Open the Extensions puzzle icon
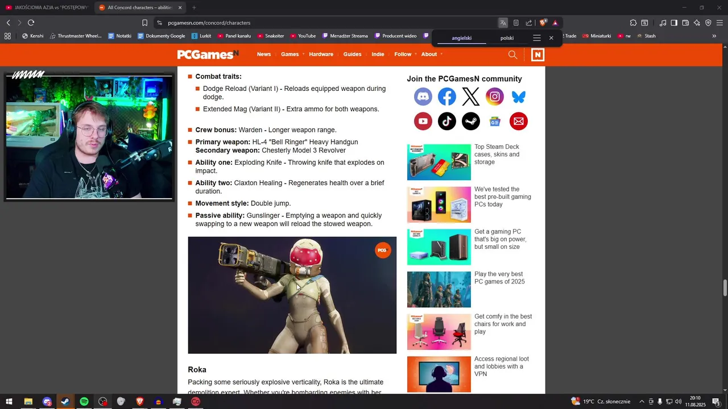 [633, 23]
